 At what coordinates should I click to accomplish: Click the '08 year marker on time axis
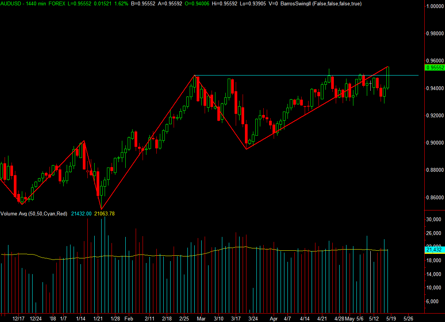(x=53, y=319)
